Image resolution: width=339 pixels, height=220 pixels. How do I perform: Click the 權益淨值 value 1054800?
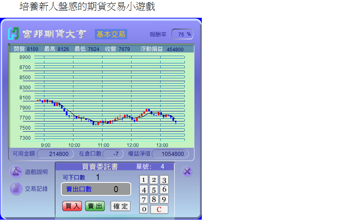point(170,154)
